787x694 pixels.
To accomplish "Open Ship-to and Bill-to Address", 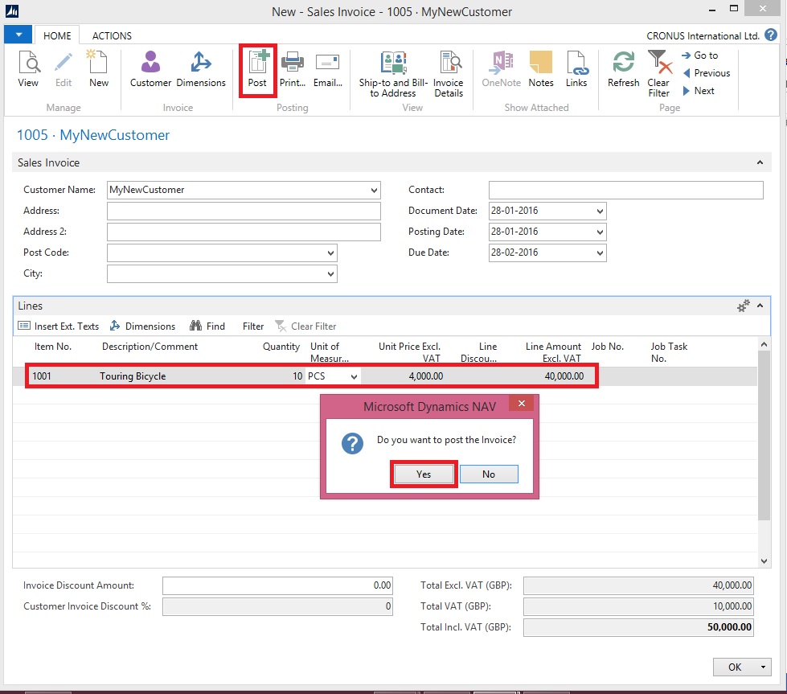I will point(393,74).
